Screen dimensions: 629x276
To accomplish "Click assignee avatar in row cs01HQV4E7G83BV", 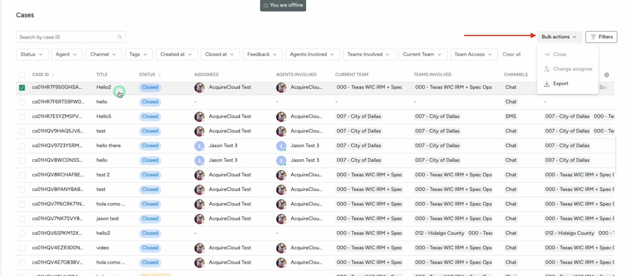I will [x=199, y=263].
